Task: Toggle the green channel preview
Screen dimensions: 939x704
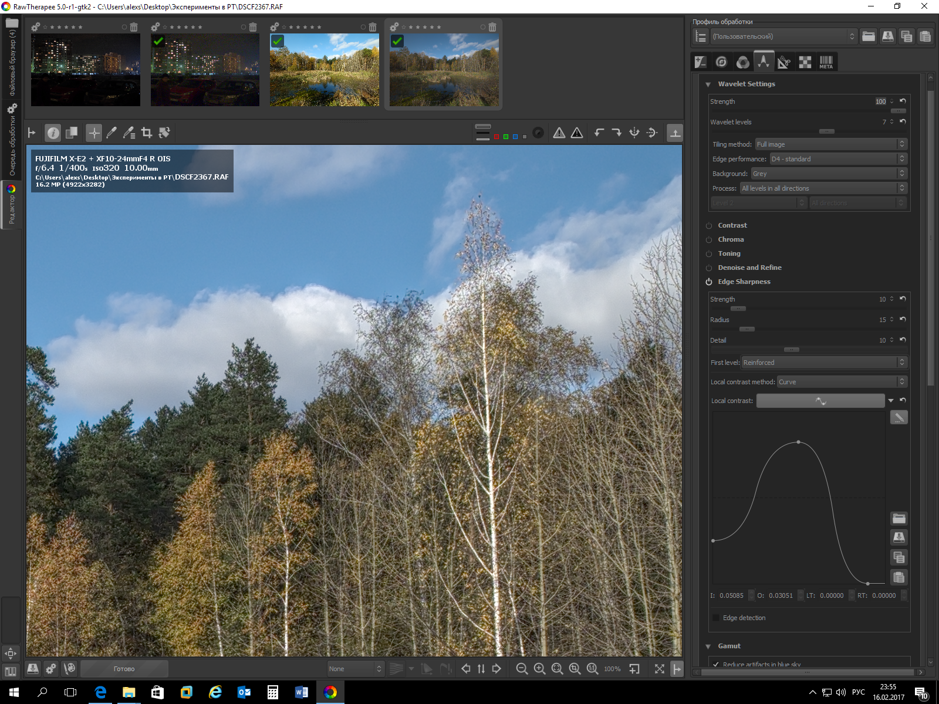Action: (x=506, y=137)
